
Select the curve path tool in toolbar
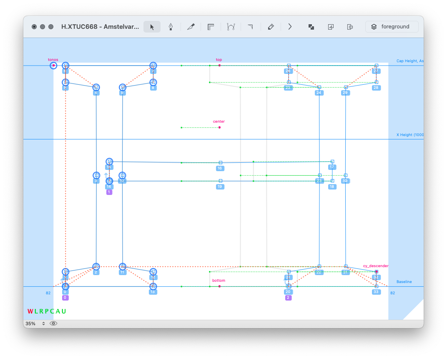point(231,27)
